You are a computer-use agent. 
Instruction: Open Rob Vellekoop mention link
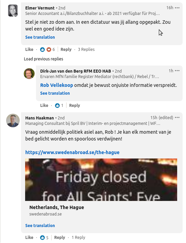point(57,85)
